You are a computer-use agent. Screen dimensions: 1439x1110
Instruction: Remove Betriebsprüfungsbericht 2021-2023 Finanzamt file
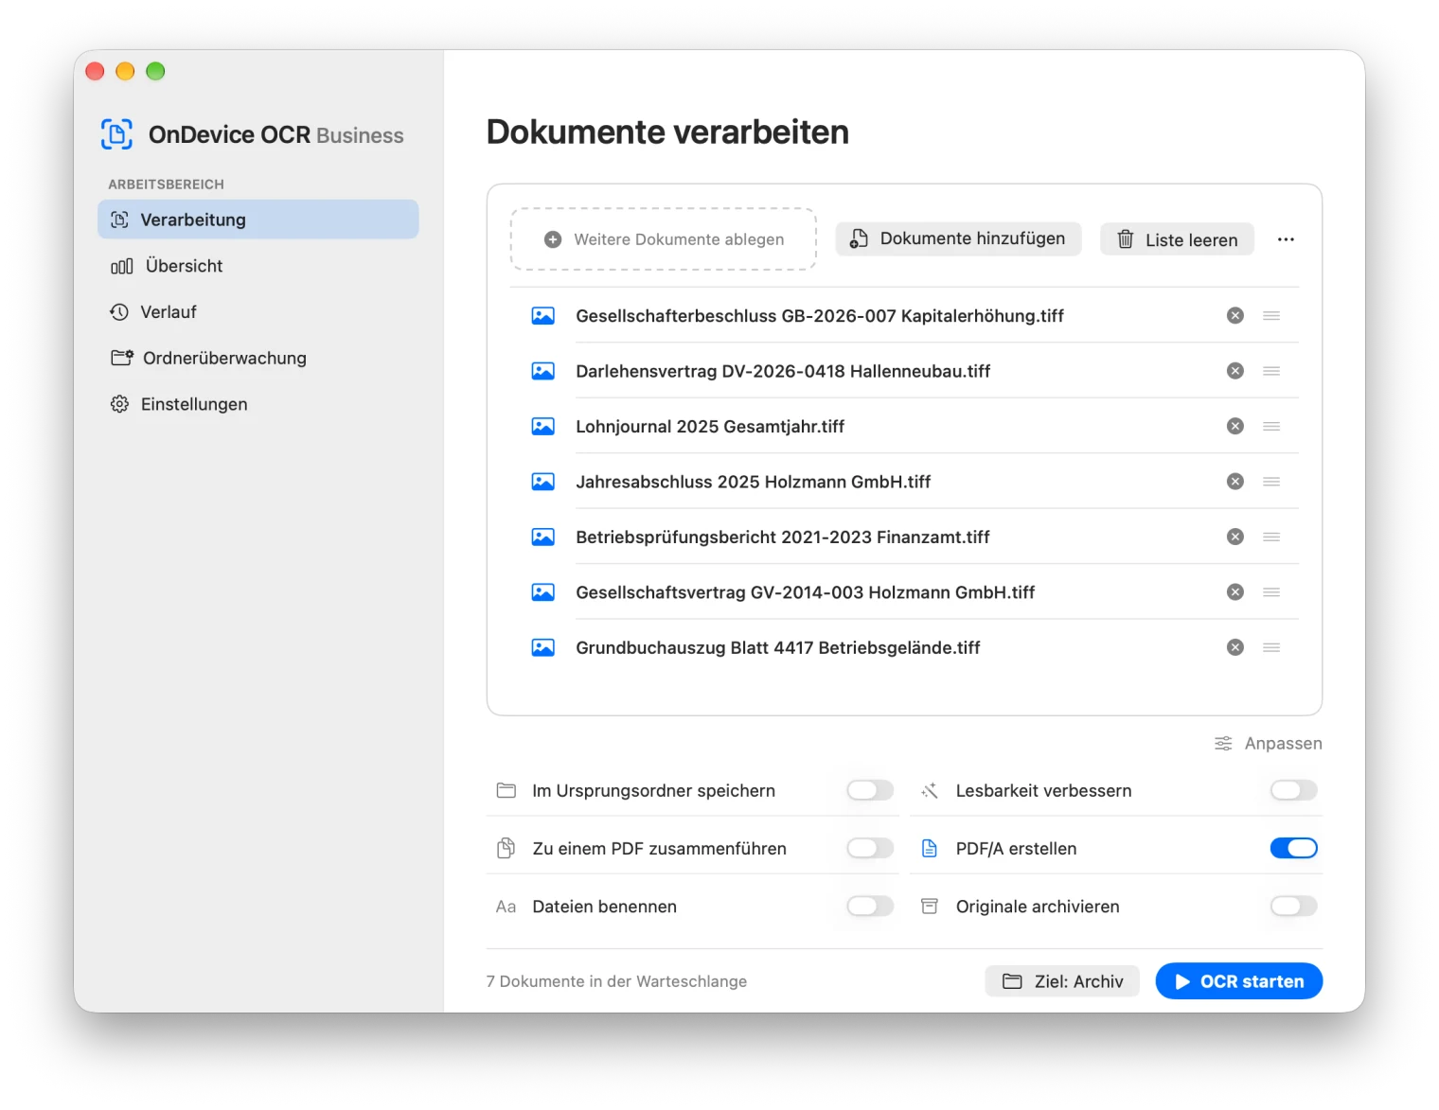(1235, 537)
